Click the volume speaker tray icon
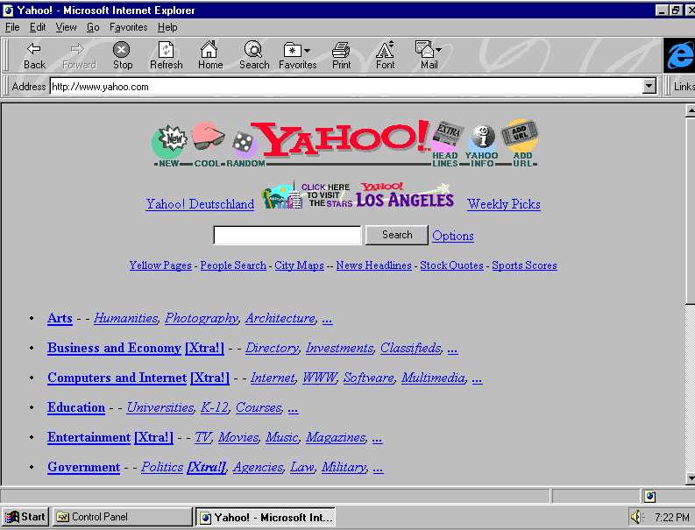 637,517
